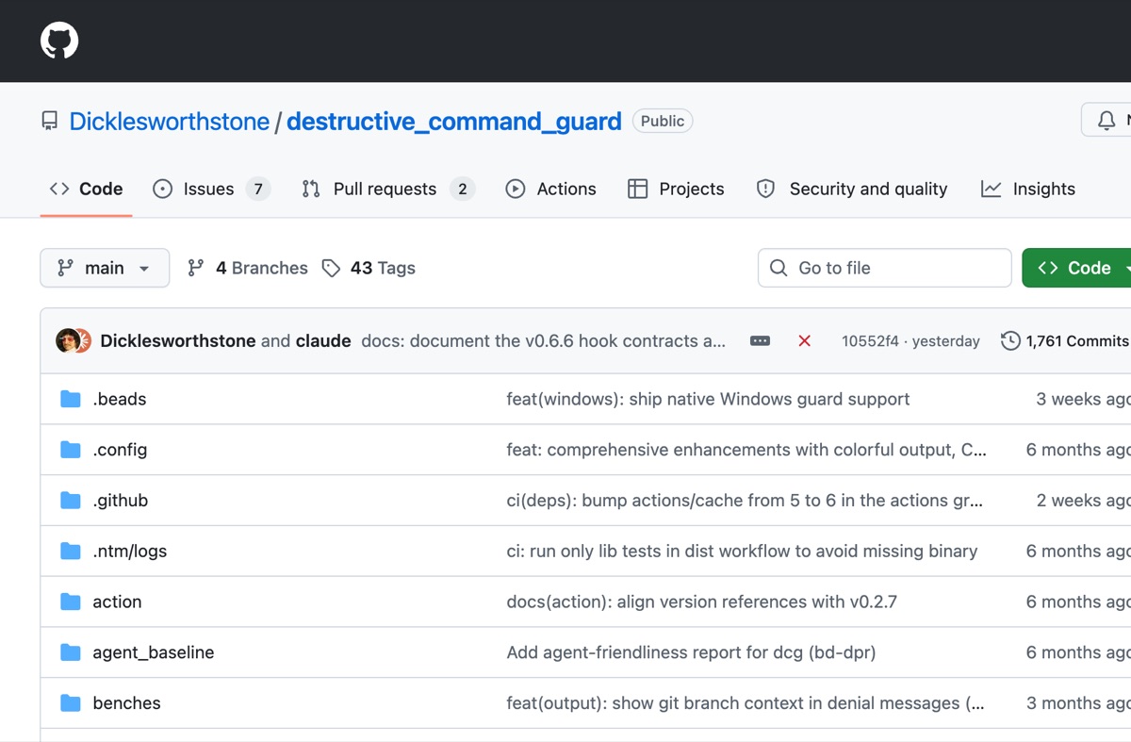View the 4 Branches list
Screen dimensions: 1131x742
coord(248,268)
